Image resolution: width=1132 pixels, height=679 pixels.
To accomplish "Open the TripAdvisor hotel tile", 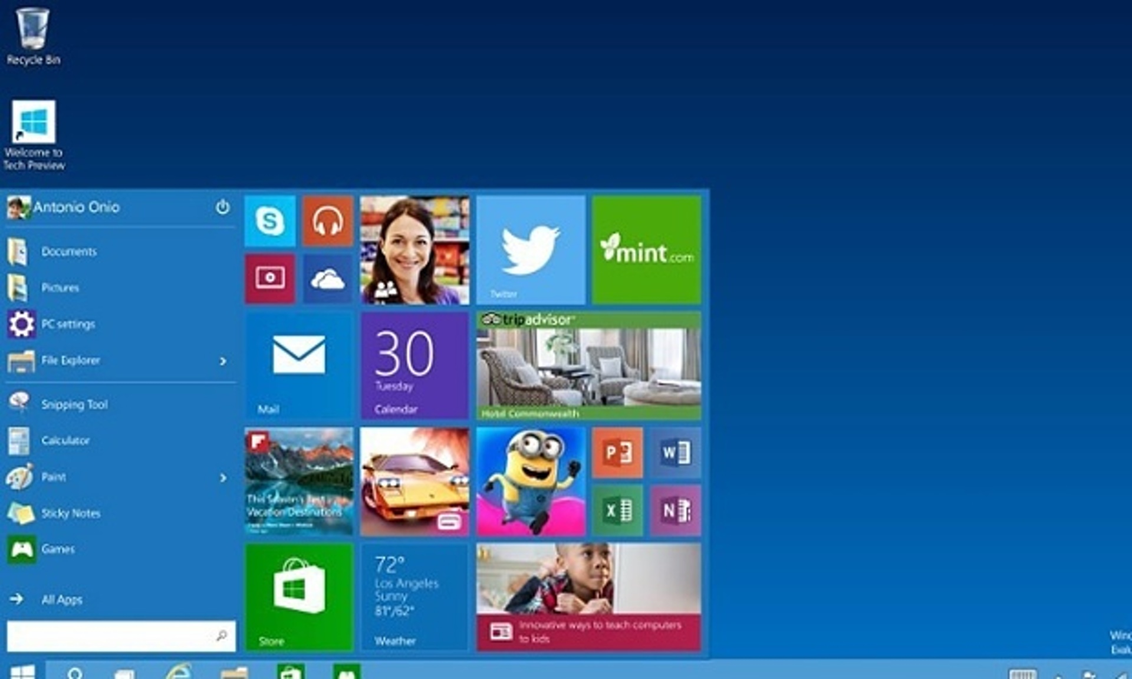I will (x=588, y=365).
